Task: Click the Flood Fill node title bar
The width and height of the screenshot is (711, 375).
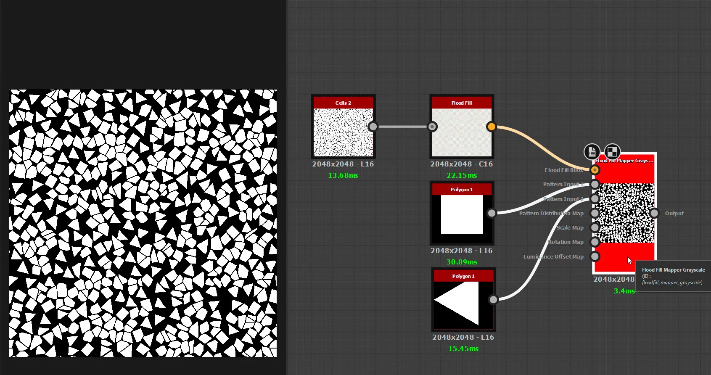Action: coord(462,103)
